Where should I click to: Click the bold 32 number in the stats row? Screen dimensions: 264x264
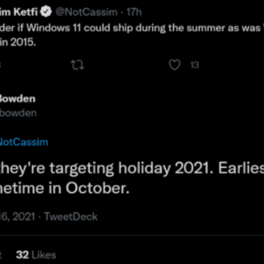pos(23,255)
